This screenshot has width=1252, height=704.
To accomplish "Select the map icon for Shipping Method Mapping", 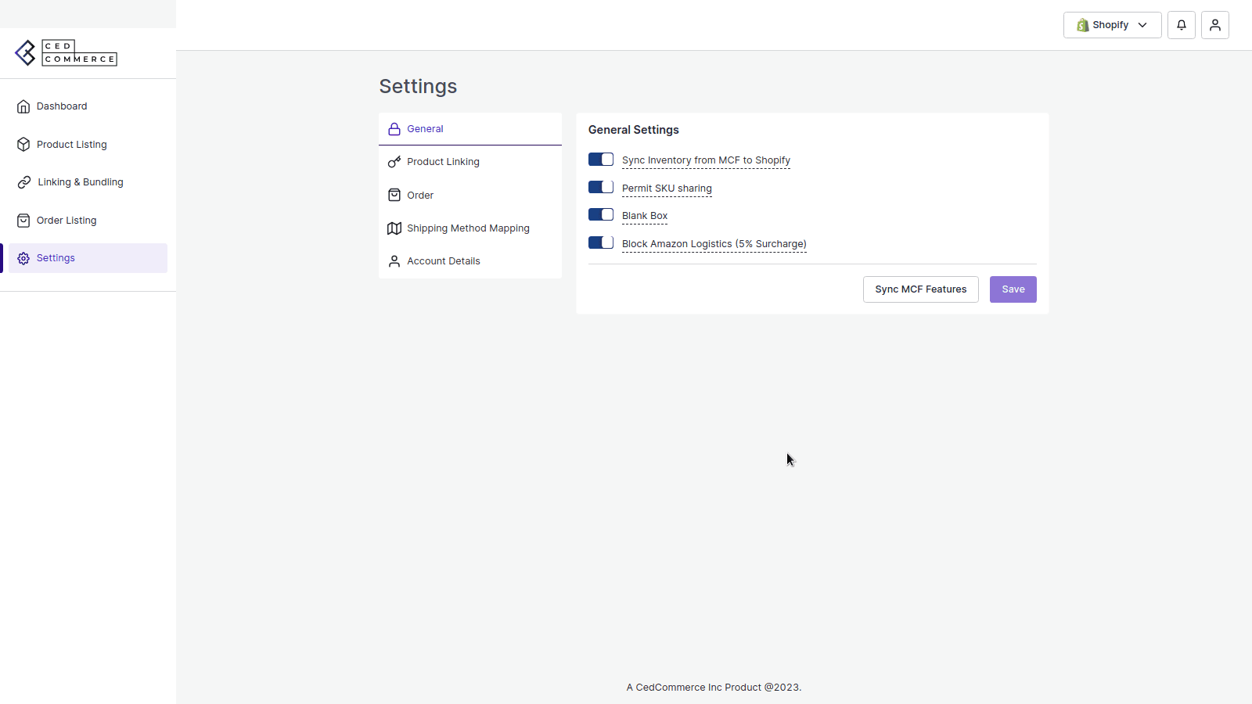I will (x=394, y=228).
